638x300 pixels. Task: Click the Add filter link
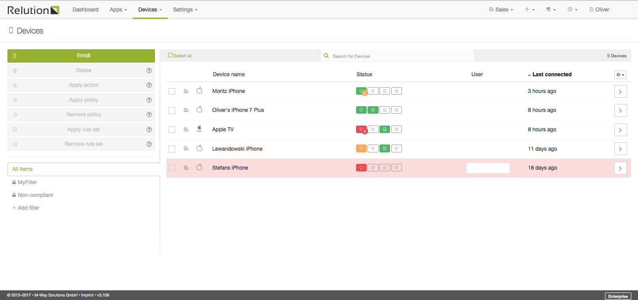[x=26, y=208]
